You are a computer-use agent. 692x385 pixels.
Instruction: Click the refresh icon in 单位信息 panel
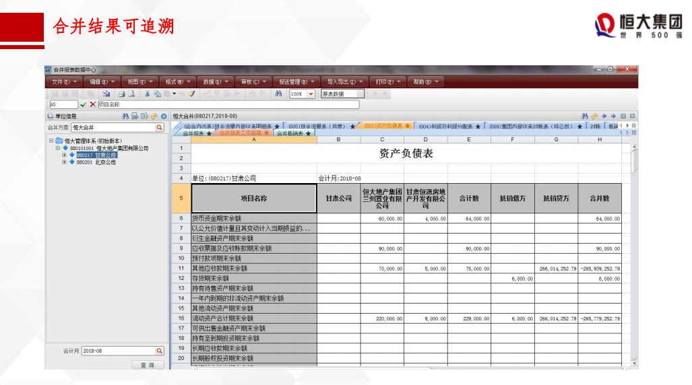(154, 116)
